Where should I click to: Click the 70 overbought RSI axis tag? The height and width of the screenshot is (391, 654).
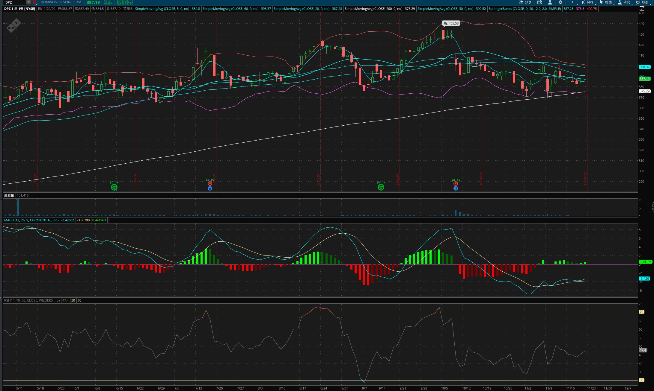point(641,312)
